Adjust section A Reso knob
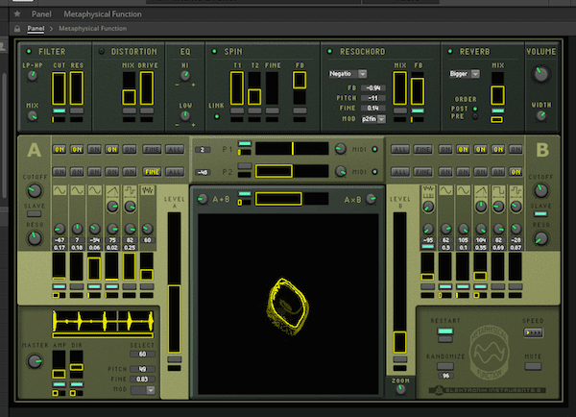576x417 pixels. click(x=35, y=238)
